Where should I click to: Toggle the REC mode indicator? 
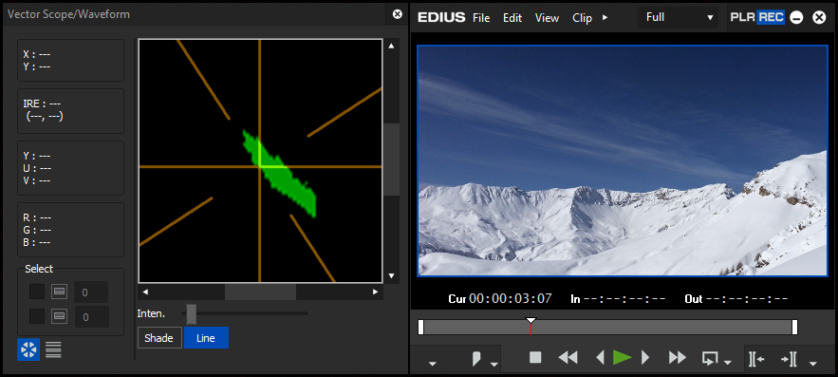[771, 17]
